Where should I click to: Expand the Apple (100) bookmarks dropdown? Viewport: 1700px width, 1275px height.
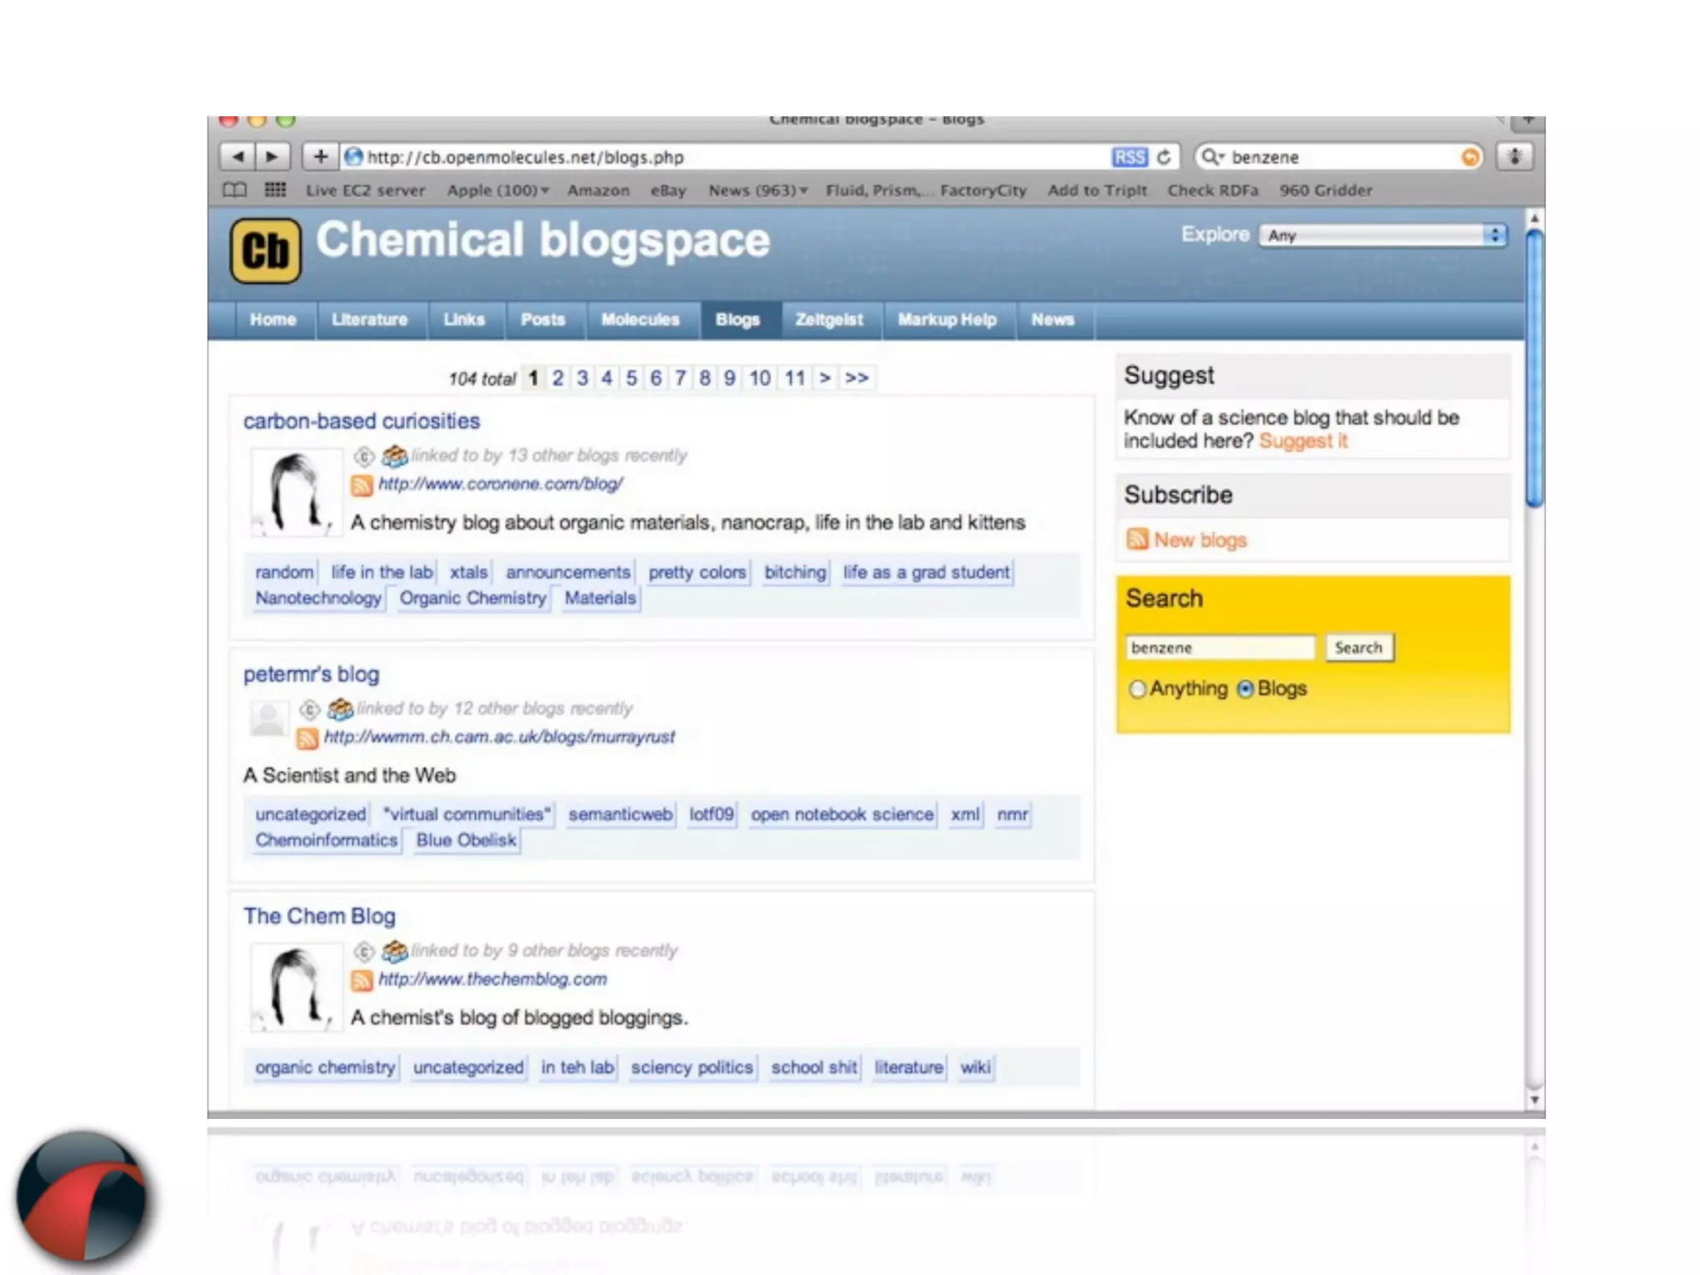497,190
